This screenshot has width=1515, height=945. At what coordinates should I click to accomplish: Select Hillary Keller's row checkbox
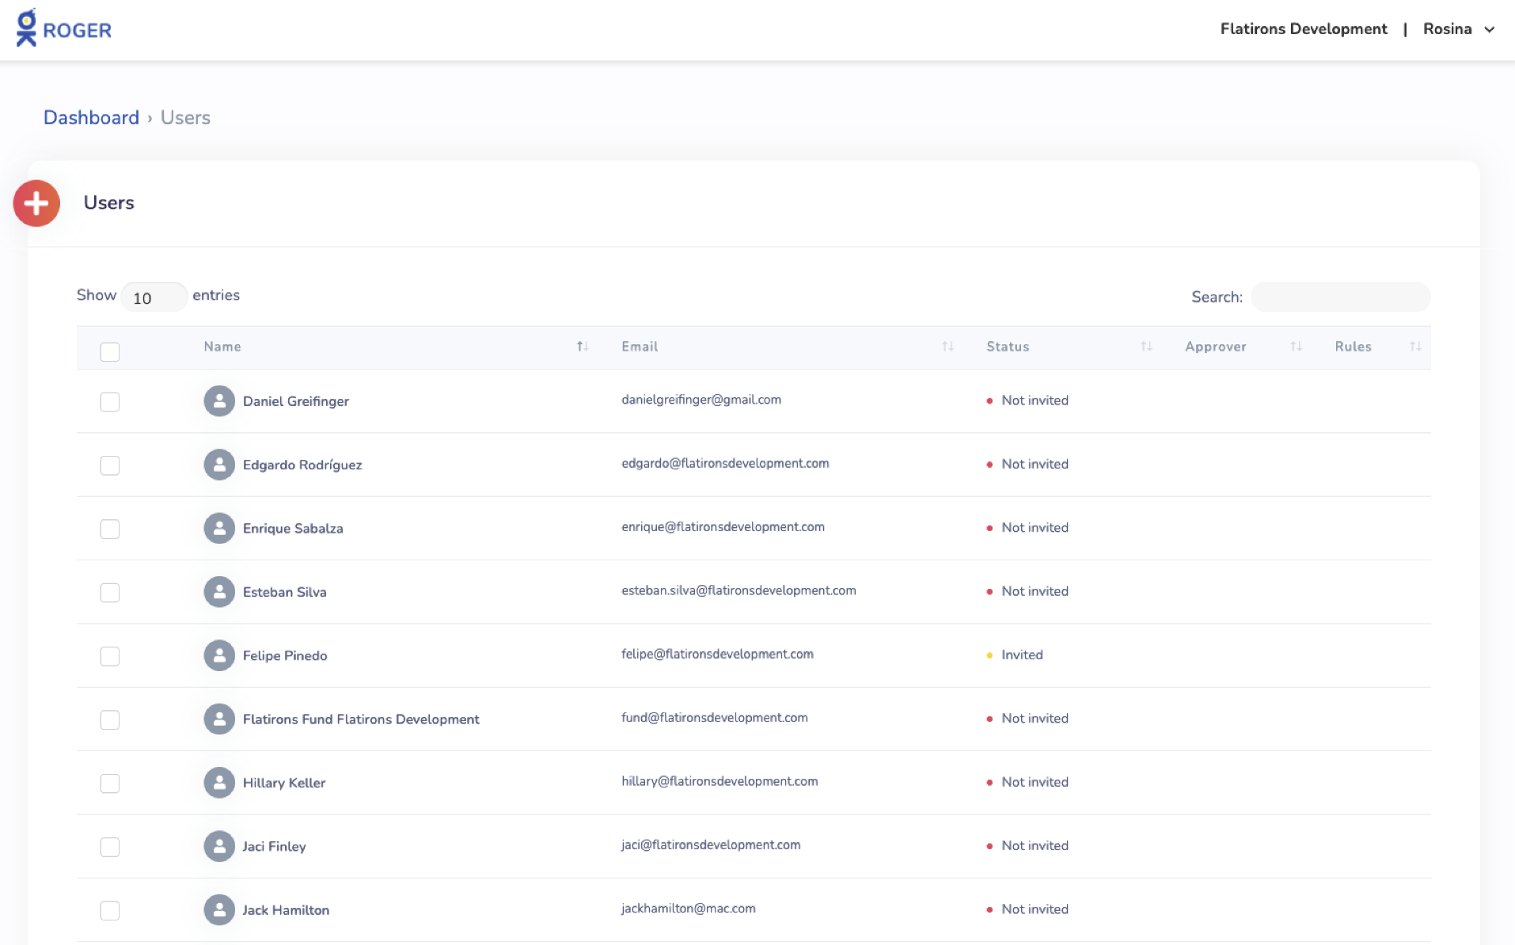tap(110, 784)
